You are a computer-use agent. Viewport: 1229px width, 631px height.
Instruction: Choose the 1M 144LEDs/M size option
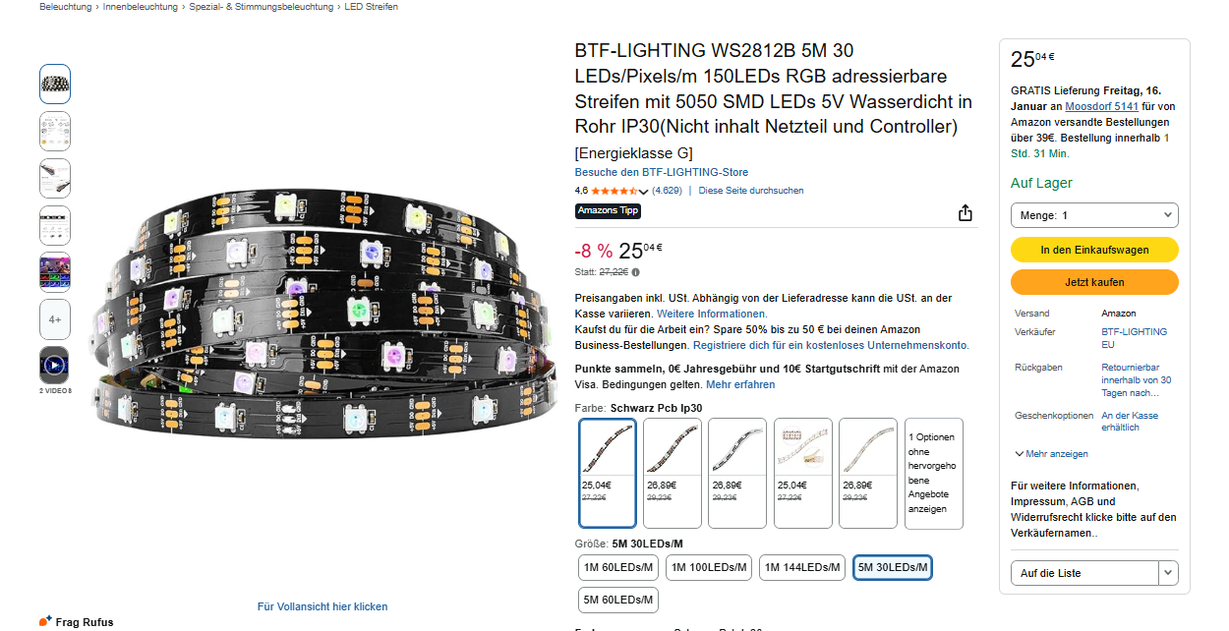coord(803,567)
